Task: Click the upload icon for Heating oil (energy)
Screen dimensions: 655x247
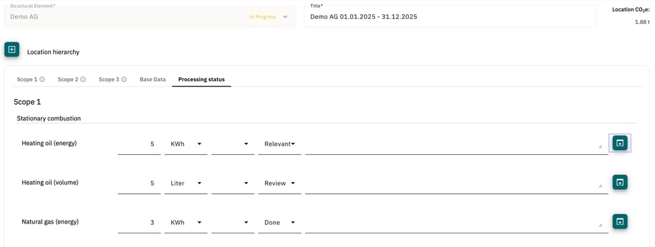Action: coord(620,143)
